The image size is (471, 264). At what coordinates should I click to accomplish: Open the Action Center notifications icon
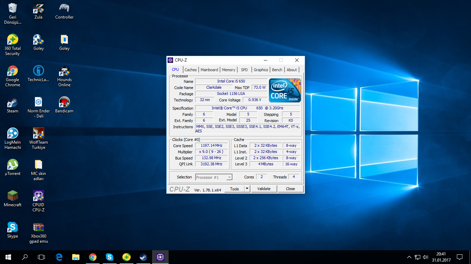(460, 257)
